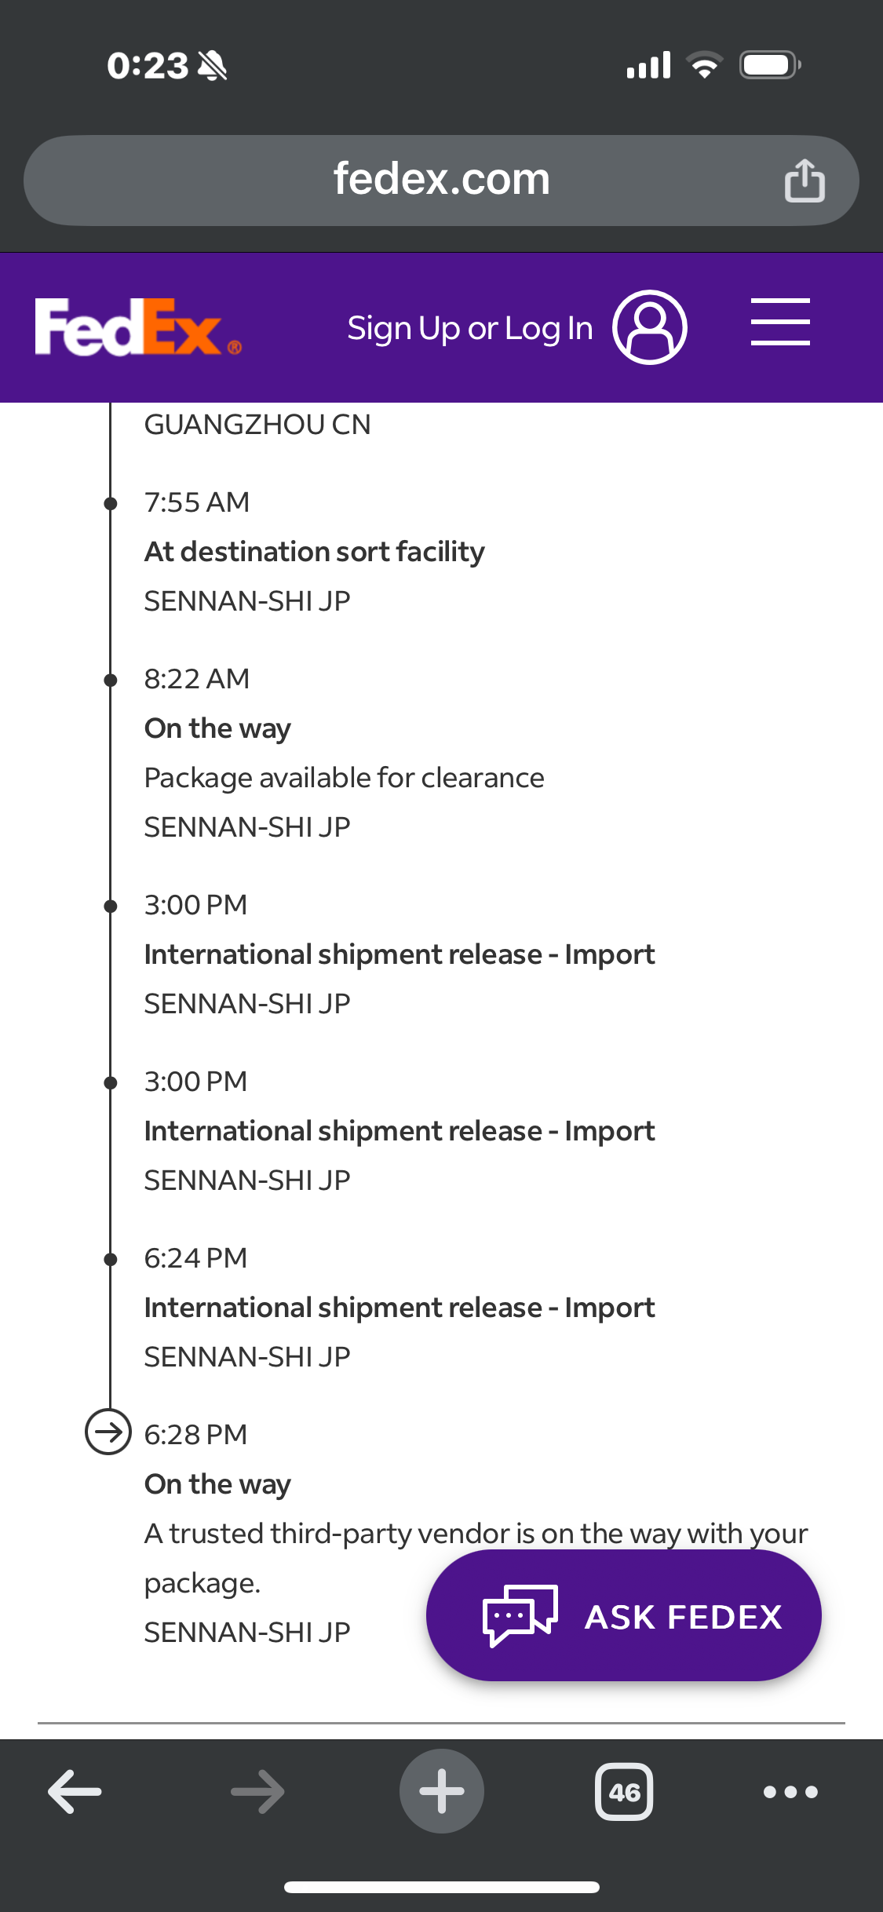The image size is (883, 1912).
Task: Tap At destination sort facility entry
Action: click(x=315, y=552)
